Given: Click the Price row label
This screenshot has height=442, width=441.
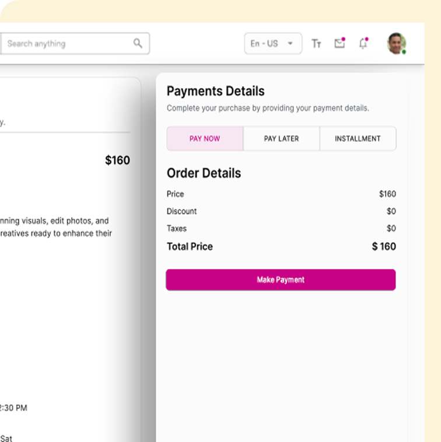Looking at the screenshot, I should [x=175, y=194].
